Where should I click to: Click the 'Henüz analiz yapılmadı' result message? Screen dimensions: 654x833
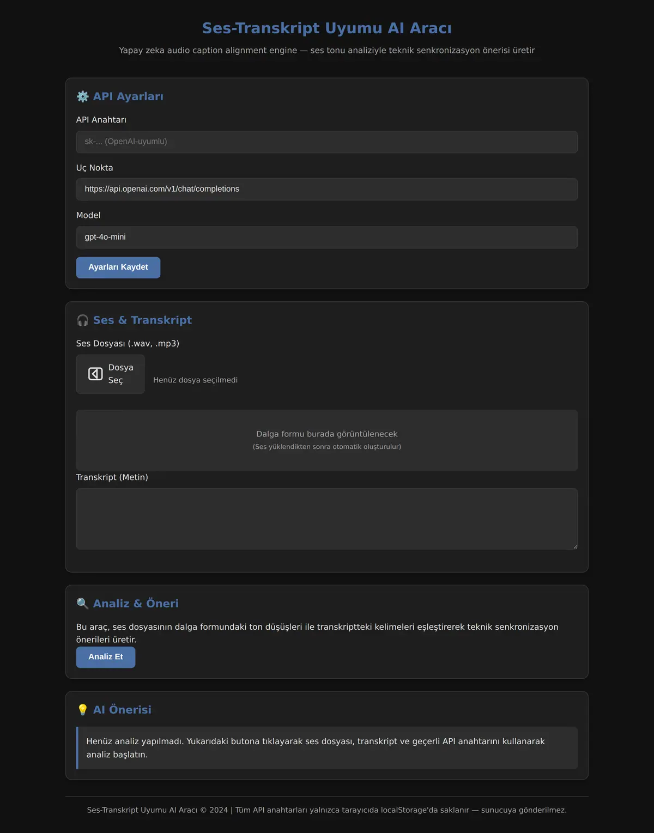tap(327, 748)
